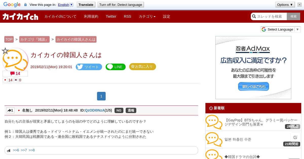Click the 検索 search button
The image size is (304, 159).
click(x=294, y=16)
